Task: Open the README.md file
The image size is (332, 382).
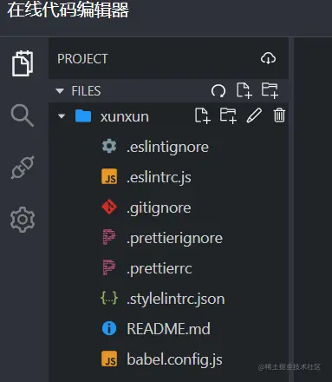Action: 168,329
